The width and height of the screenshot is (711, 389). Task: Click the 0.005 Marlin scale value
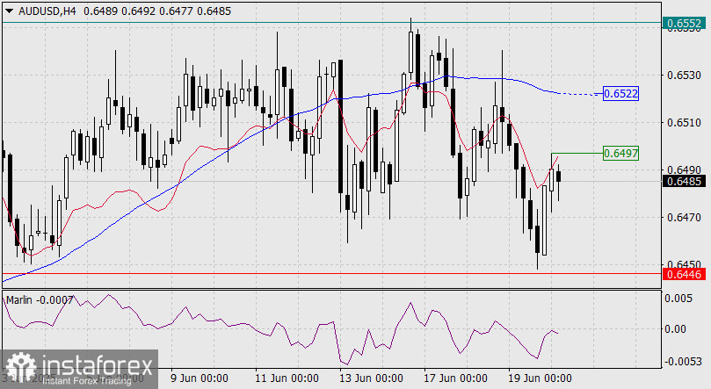point(678,298)
